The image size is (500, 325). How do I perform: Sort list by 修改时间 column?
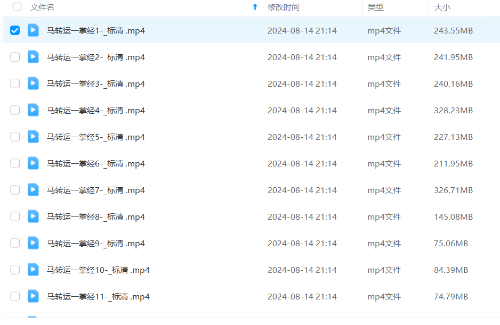pyautogui.click(x=283, y=7)
